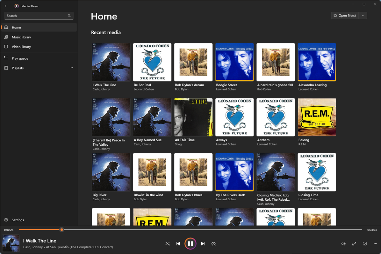The image size is (381, 254).
Task: Open the Big River cover art
Action: pyautogui.click(x=111, y=172)
